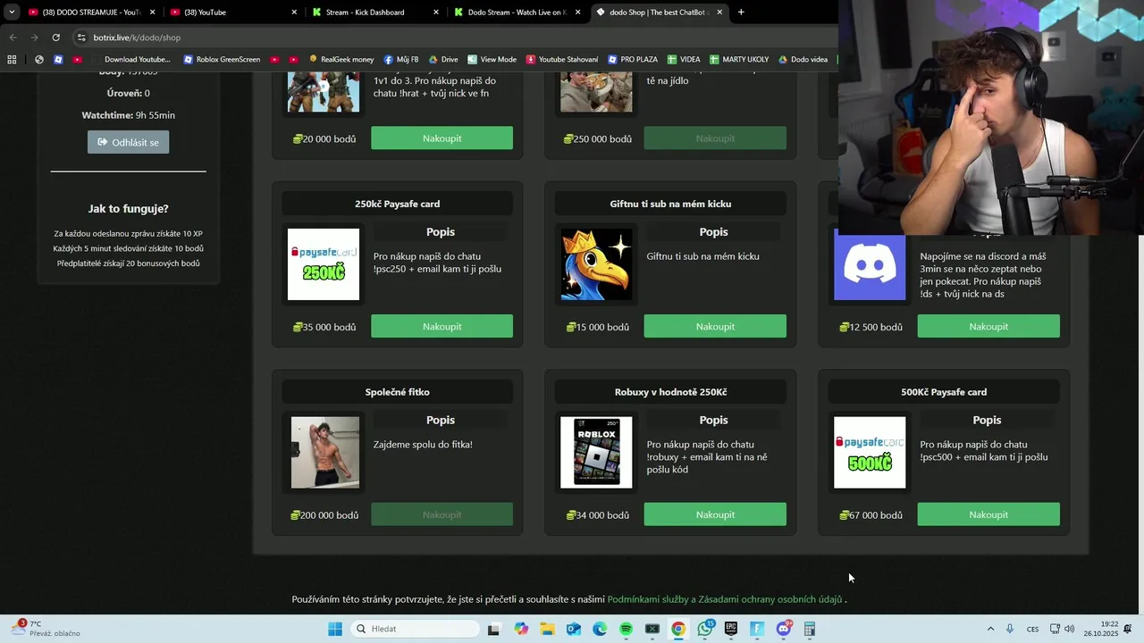Open the Můj FB bookmark
This screenshot has height=643, width=1144.
[401, 60]
